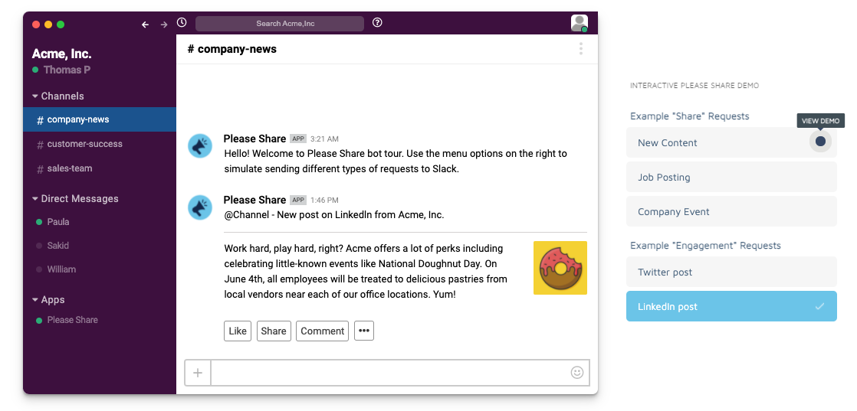Screen dimensions: 857x411
Task: Open help question mark icon
Action: click(377, 23)
